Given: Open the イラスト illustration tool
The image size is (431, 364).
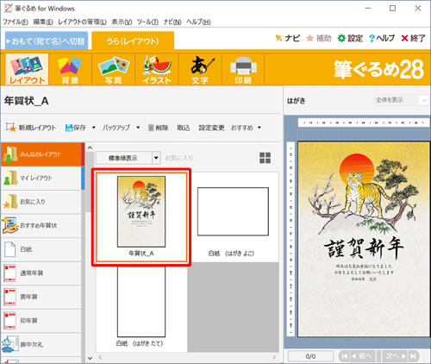Looking at the screenshot, I should (157, 70).
